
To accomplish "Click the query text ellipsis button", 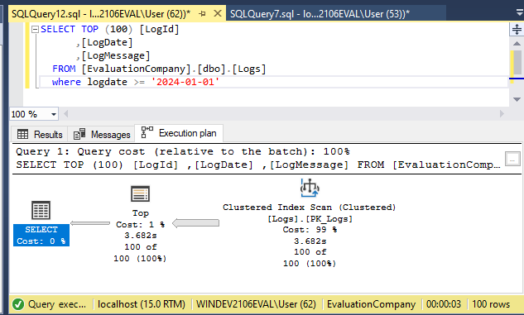I will pos(512,159).
